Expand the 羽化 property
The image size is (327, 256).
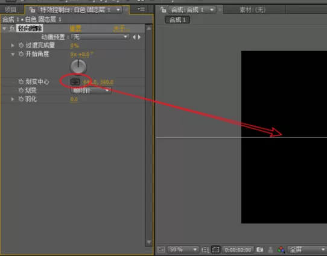(x=13, y=99)
